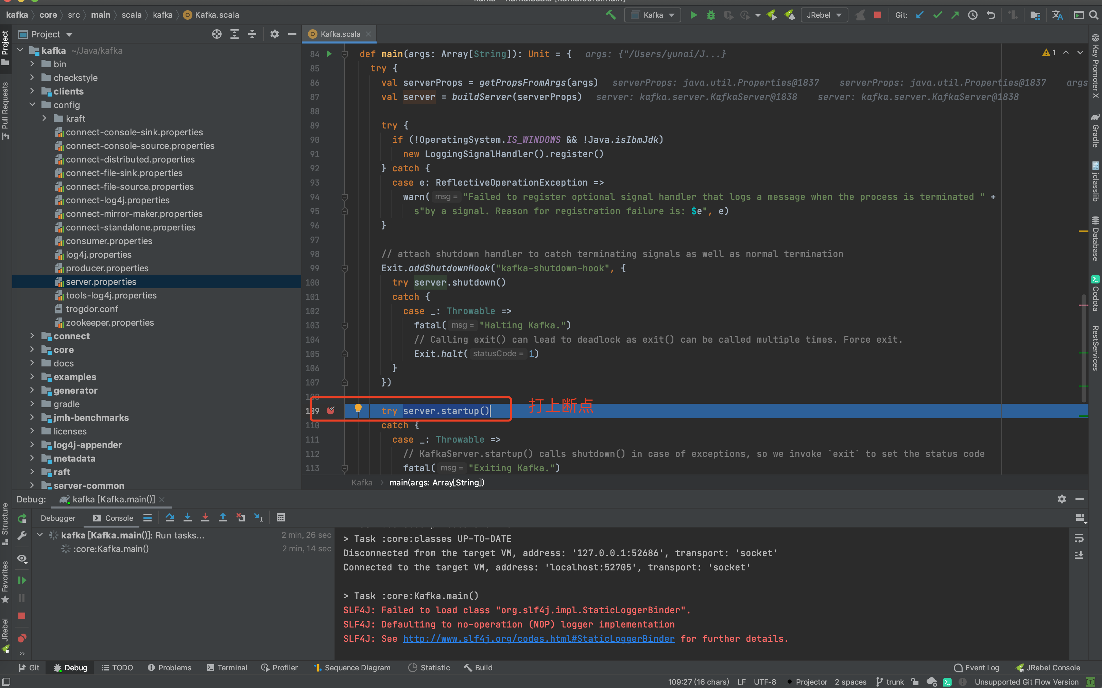Toggle the soft-wrap console output icon
This screenshot has width=1102, height=688.
(1079, 538)
